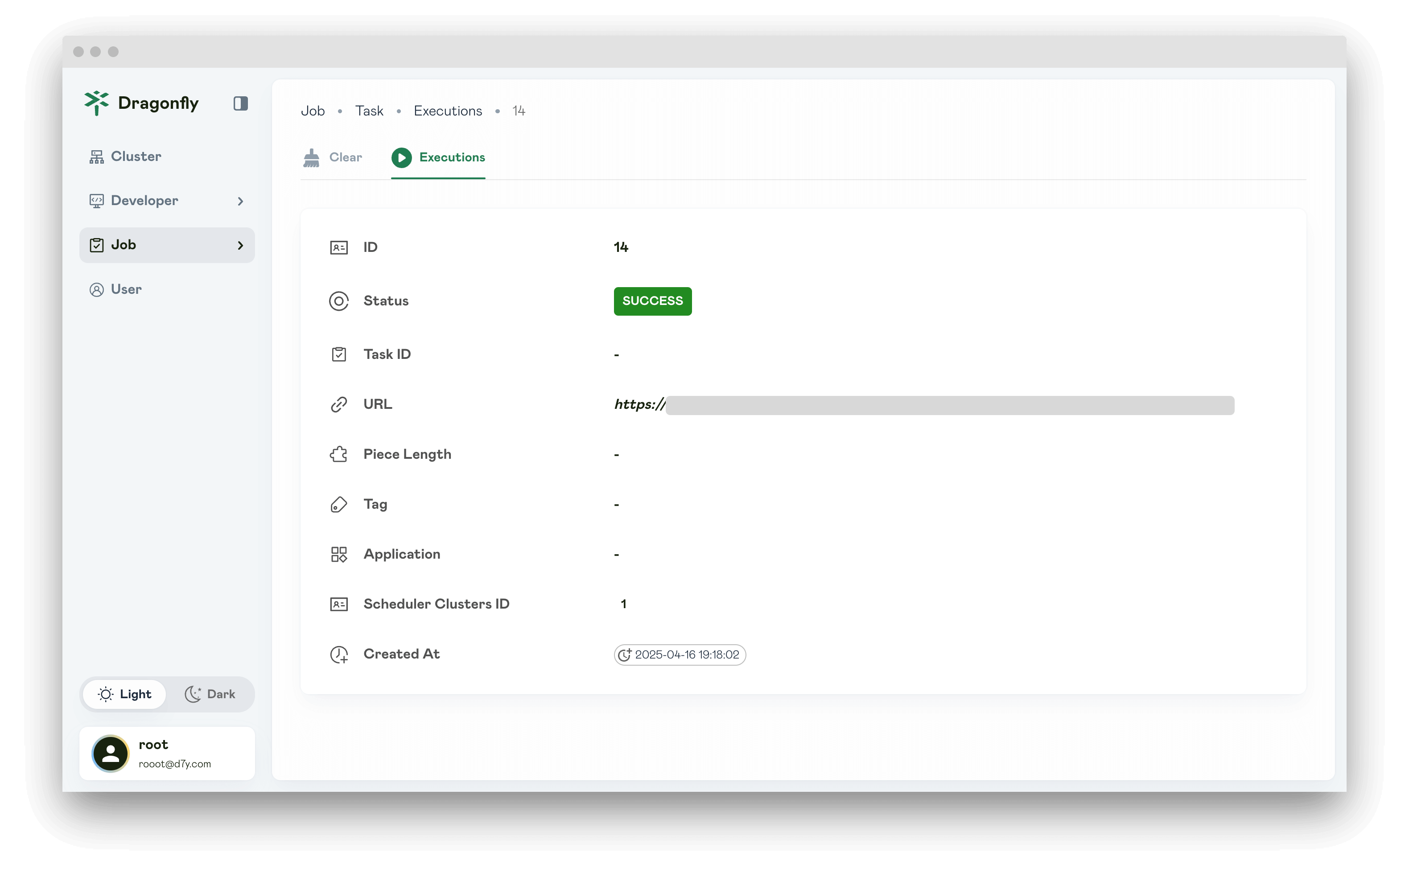Click the sun icon in theme switcher

click(x=106, y=695)
